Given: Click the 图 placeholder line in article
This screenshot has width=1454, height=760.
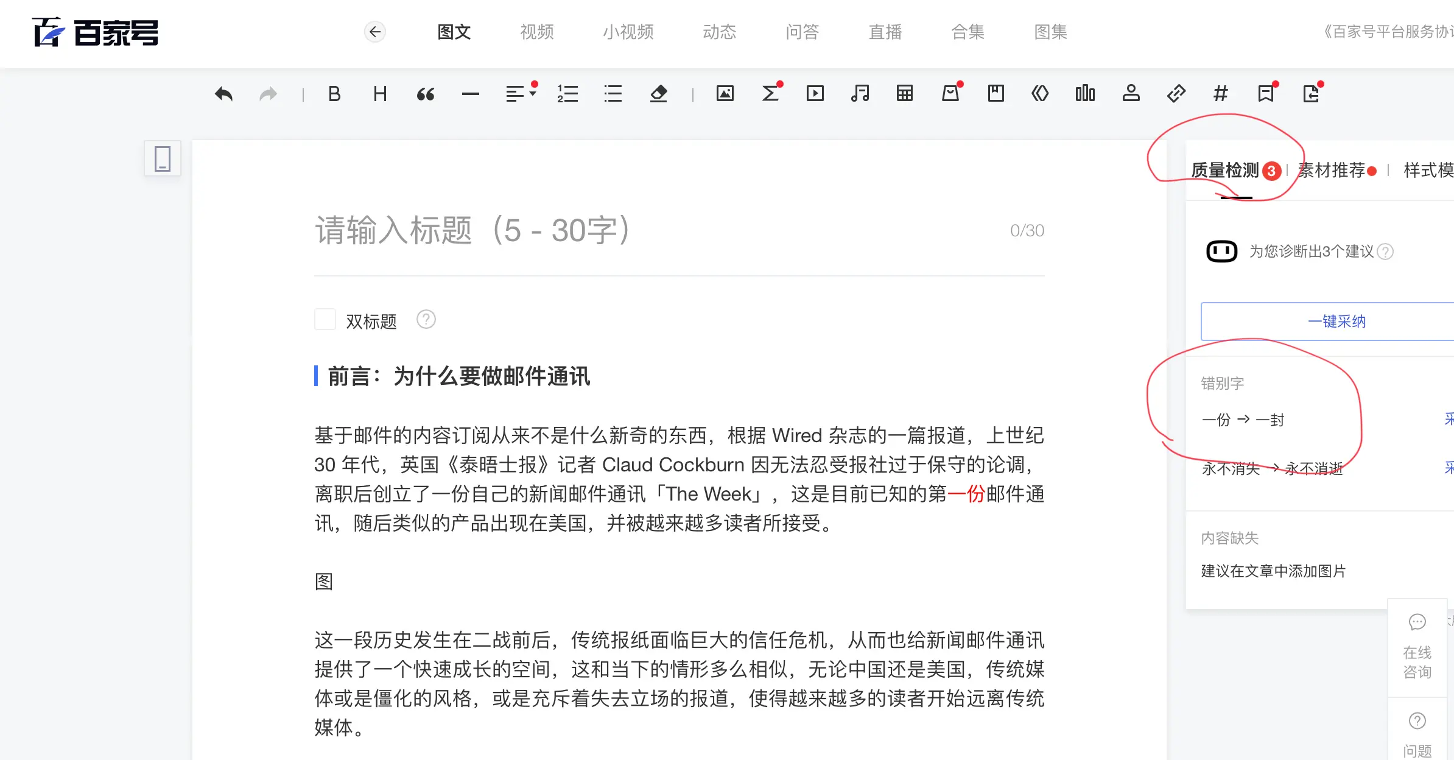Looking at the screenshot, I should (324, 582).
